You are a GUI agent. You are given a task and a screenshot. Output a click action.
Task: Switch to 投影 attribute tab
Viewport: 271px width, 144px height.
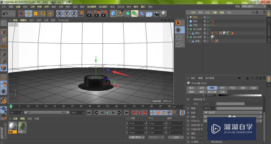click(243, 88)
